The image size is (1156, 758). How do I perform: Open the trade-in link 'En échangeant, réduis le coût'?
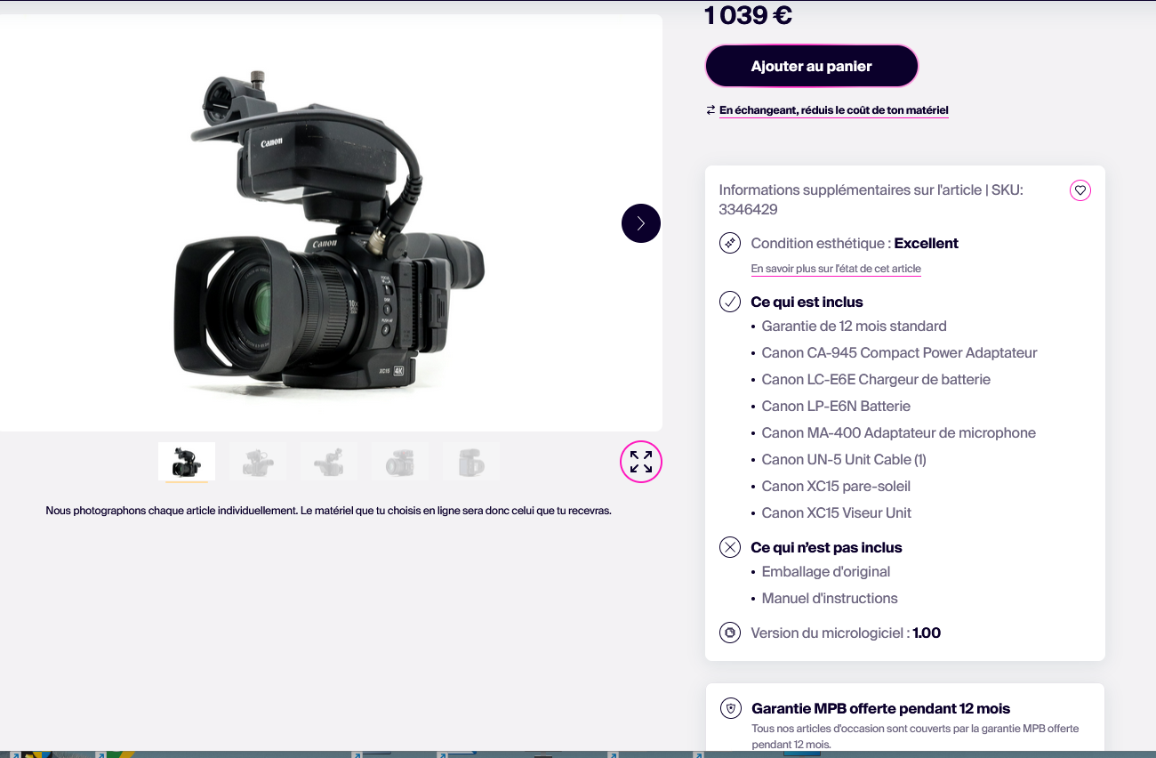pos(834,110)
